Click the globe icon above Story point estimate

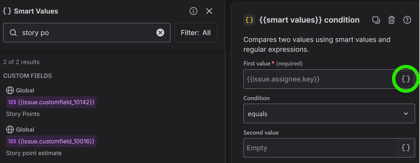10,129
